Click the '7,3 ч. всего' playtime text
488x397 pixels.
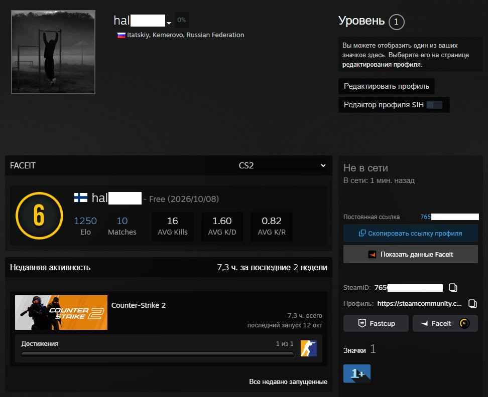tap(305, 316)
